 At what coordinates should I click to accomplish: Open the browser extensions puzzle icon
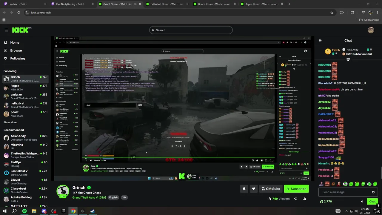coord(342,13)
